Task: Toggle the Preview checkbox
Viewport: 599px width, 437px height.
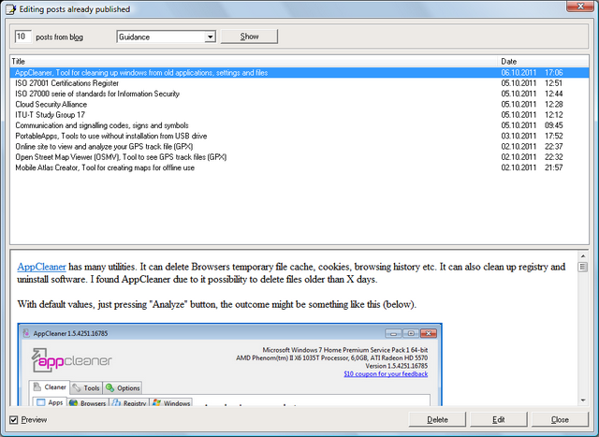Action: [14, 420]
